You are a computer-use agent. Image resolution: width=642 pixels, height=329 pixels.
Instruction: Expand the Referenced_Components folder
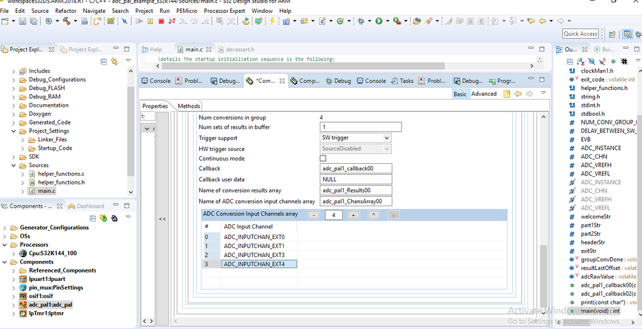click(14, 271)
